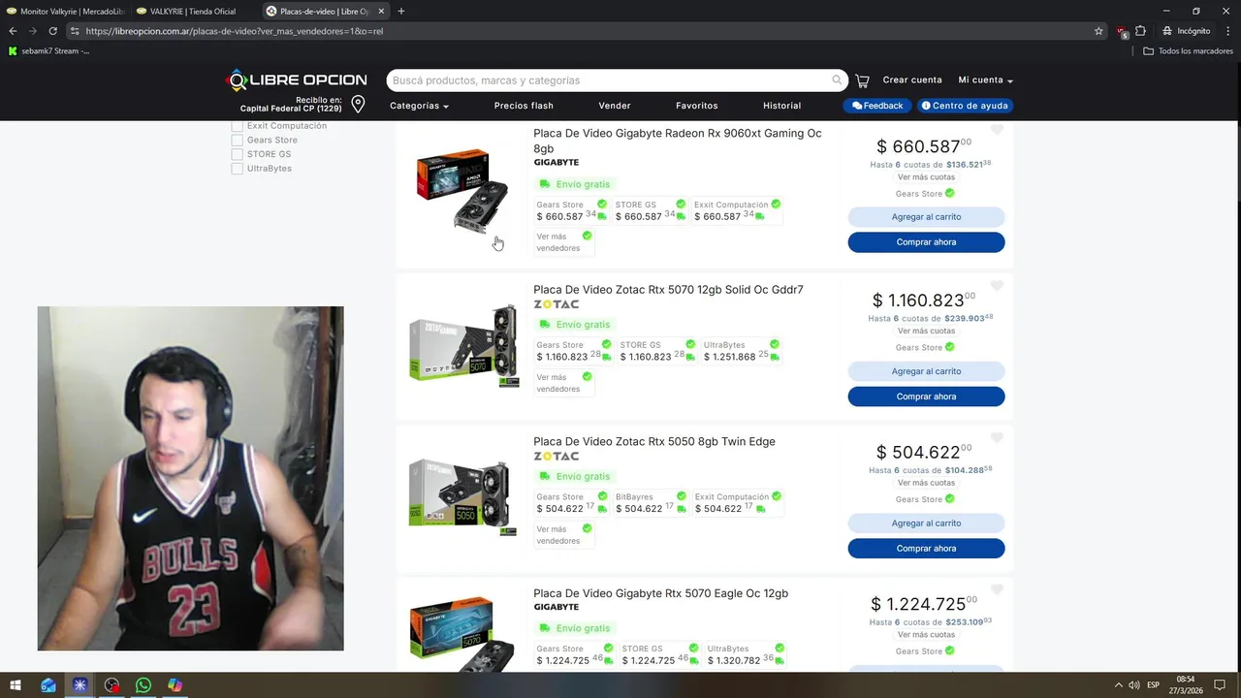Image resolution: width=1241 pixels, height=698 pixels.
Task: Open Outlook from taskbar
Action: pyautogui.click(x=48, y=685)
